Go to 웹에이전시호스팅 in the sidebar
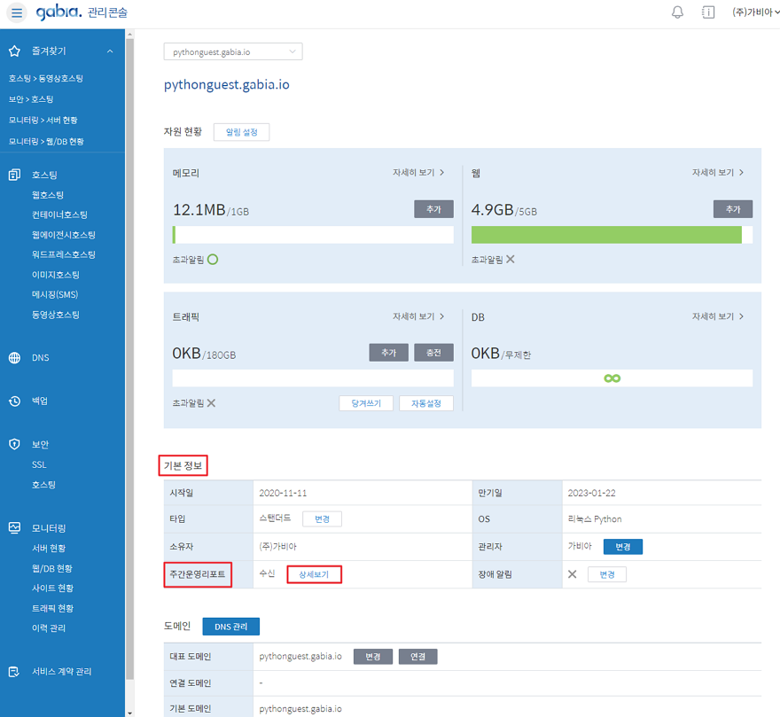Viewport: 780px width, 717px height. coord(64,235)
